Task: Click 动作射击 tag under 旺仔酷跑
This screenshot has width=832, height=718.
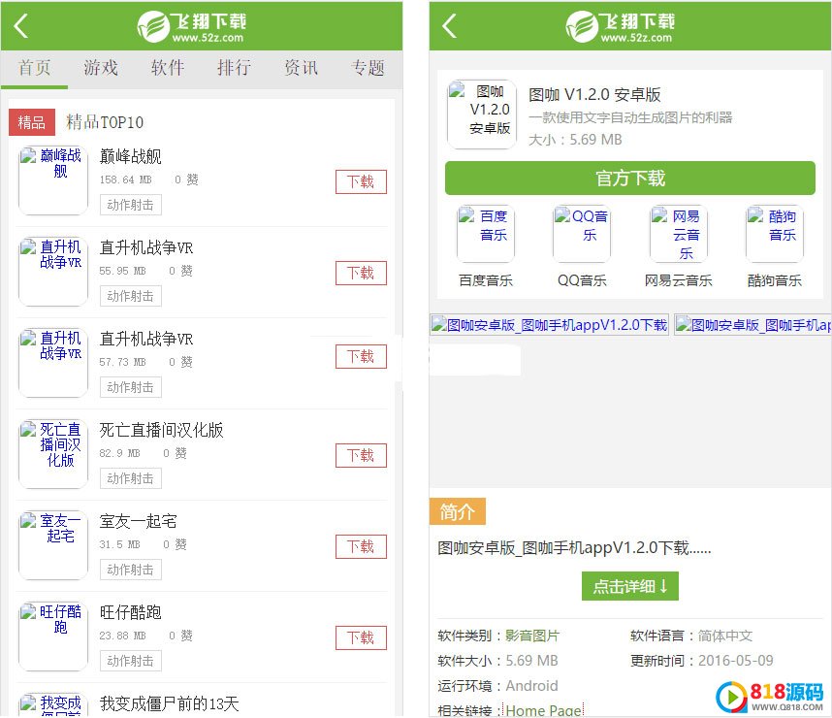Action: click(x=131, y=661)
